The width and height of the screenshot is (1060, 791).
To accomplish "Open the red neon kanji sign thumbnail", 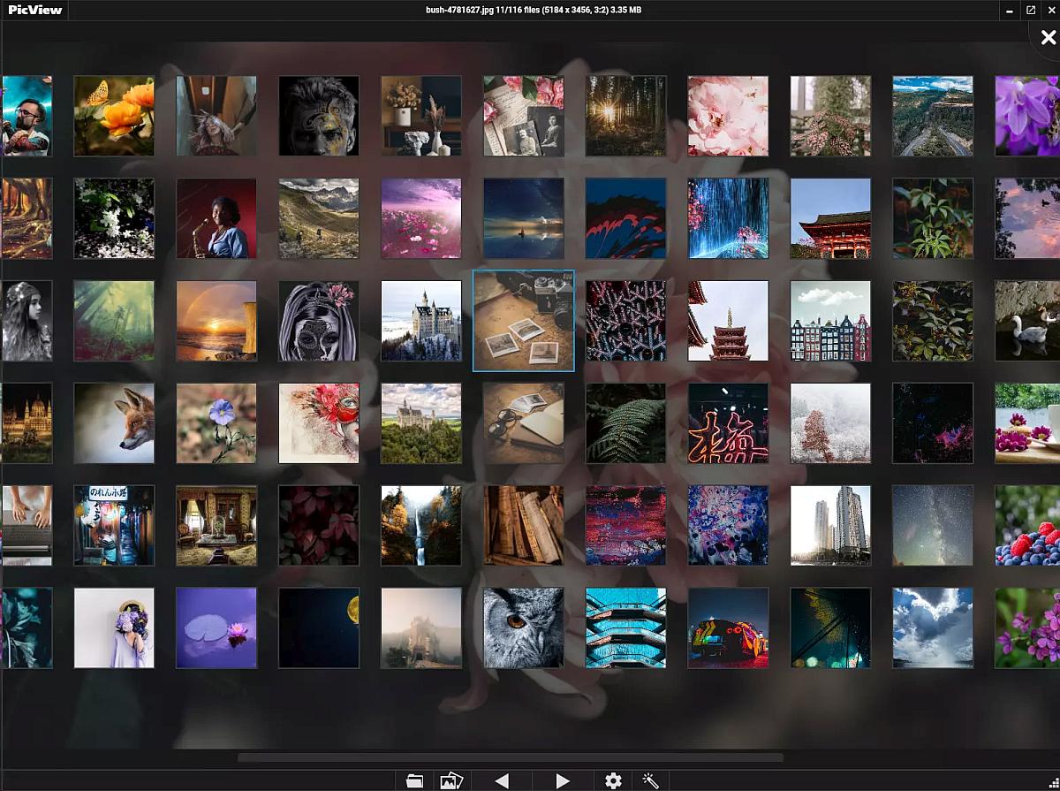I will point(729,423).
